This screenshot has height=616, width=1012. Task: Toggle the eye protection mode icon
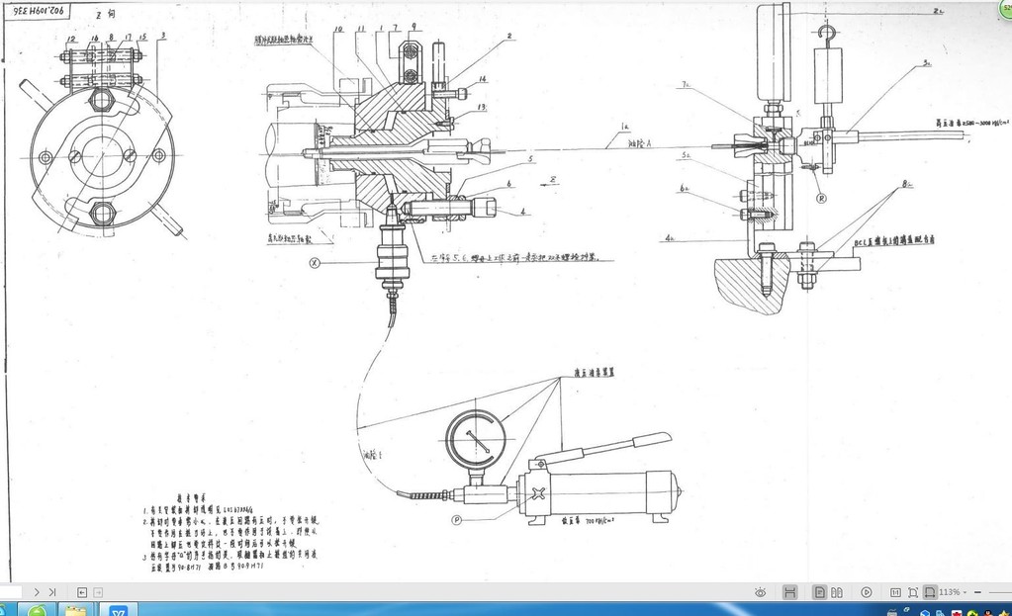(x=760, y=592)
